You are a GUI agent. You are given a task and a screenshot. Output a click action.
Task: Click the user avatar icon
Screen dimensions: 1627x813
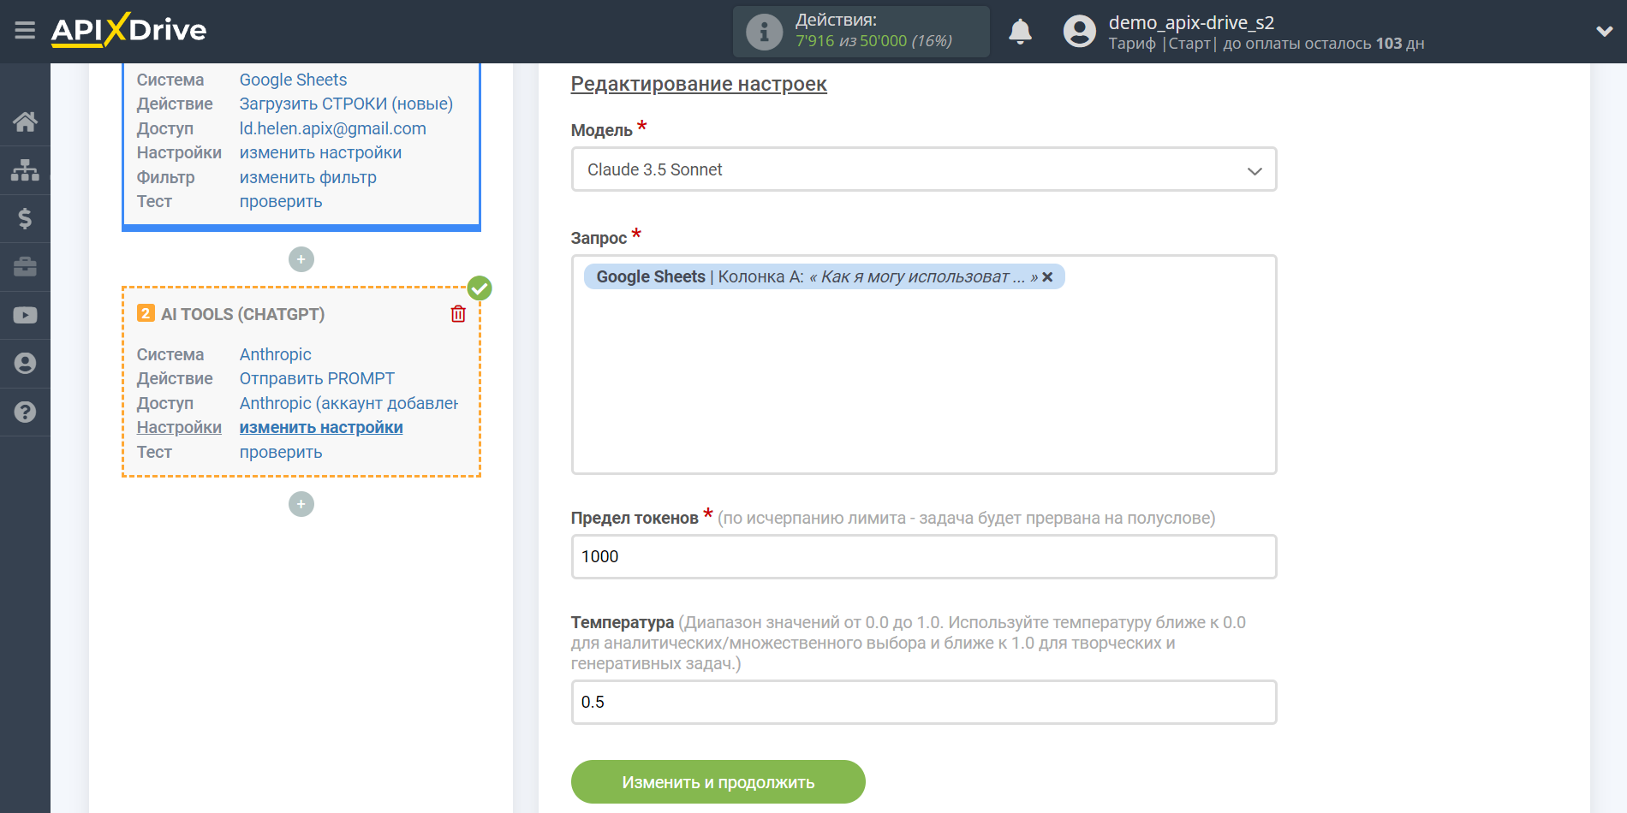[1079, 32]
